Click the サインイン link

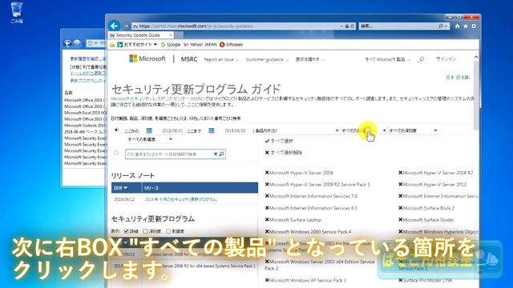(x=446, y=59)
